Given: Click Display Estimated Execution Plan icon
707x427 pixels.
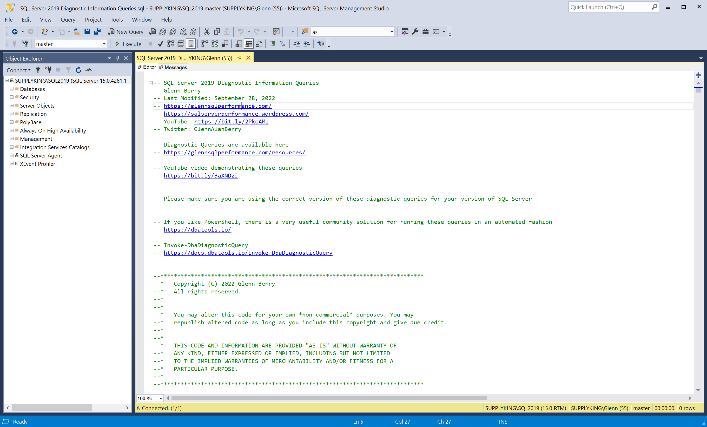Looking at the screenshot, I should tap(171, 44).
